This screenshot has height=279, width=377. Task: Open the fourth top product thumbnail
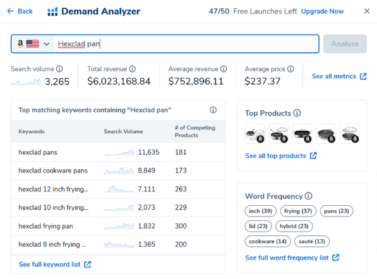click(326, 134)
